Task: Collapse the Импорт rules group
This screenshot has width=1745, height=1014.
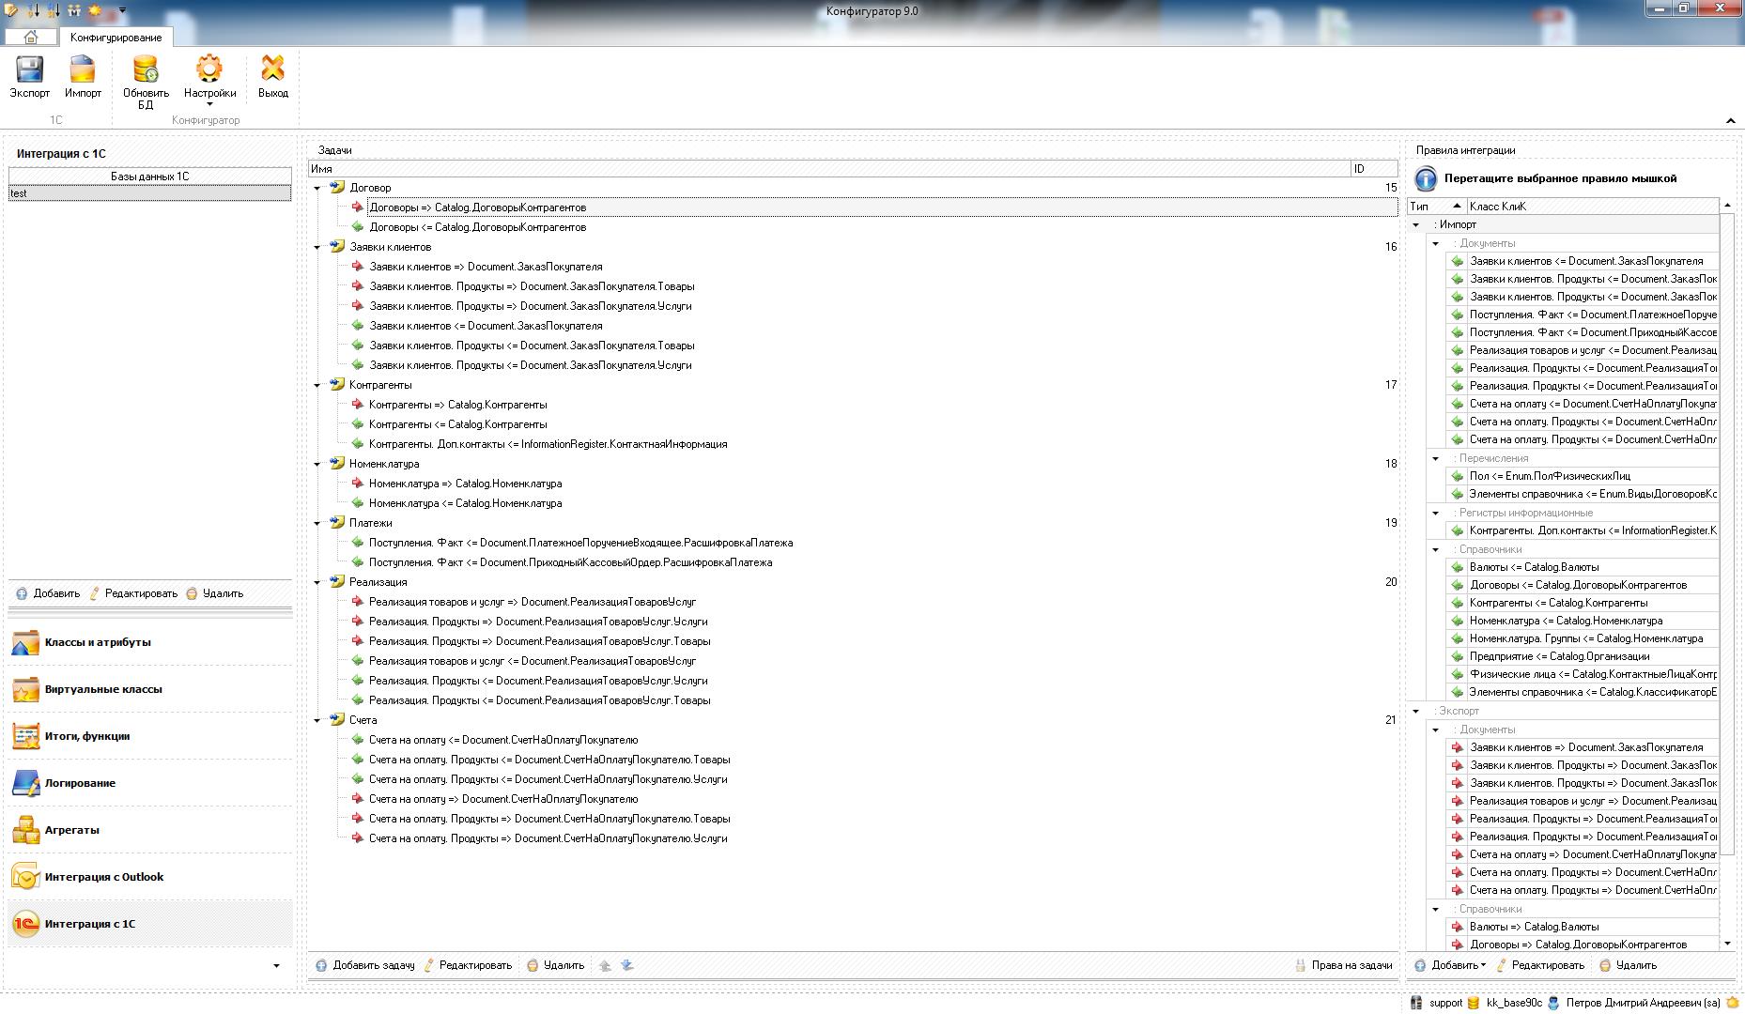Action: coord(1415,225)
